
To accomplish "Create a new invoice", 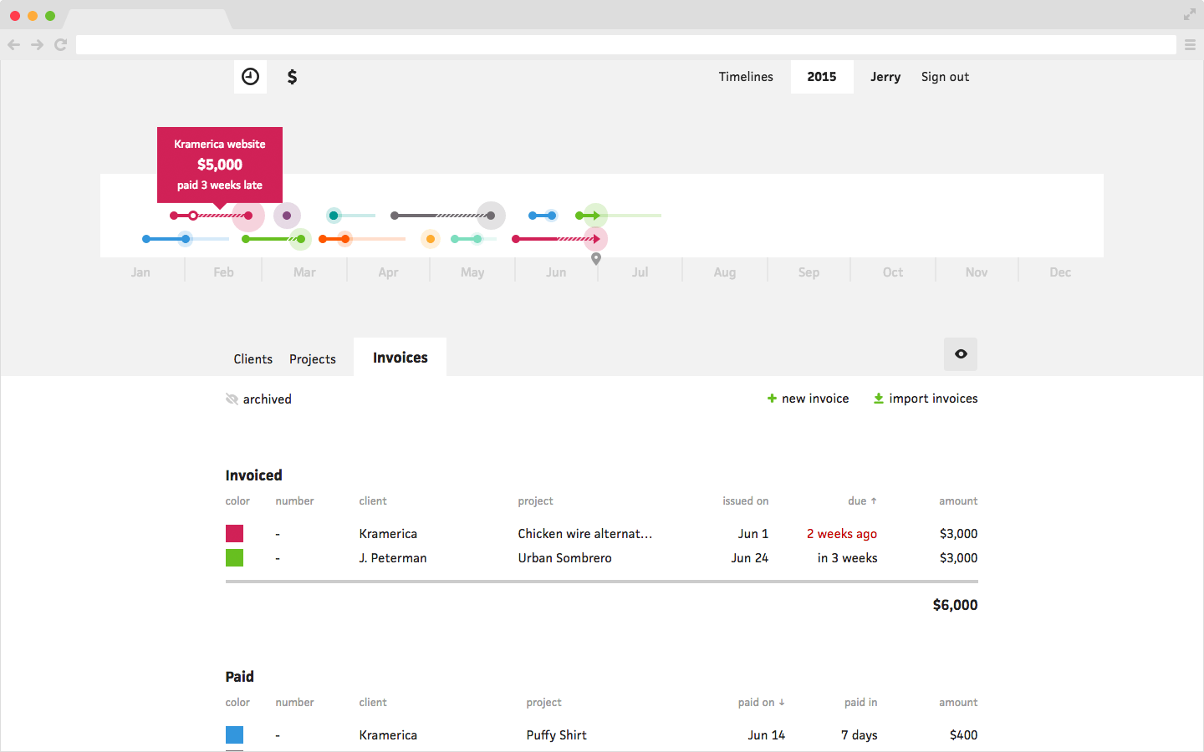I will pyautogui.click(x=808, y=399).
